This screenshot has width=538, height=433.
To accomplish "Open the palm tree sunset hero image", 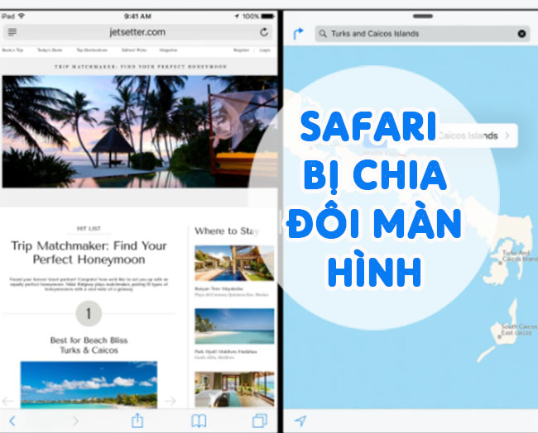I will click(140, 131).
